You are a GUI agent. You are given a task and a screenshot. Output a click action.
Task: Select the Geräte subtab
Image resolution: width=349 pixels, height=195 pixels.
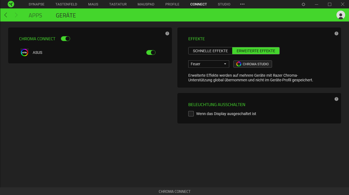click(66, 16)
